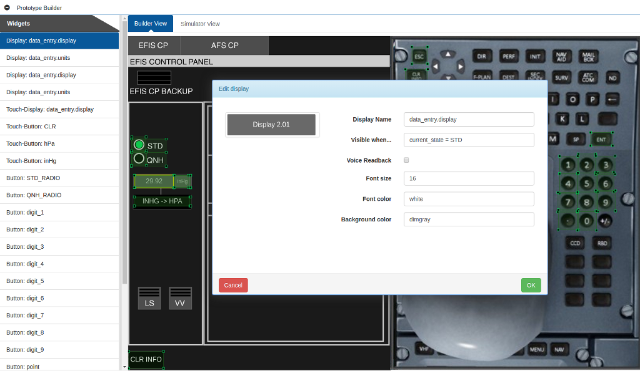The image size is (640, 371).
Task: Click the NAV key at keypad bottom
Action: tap(559, 349)
